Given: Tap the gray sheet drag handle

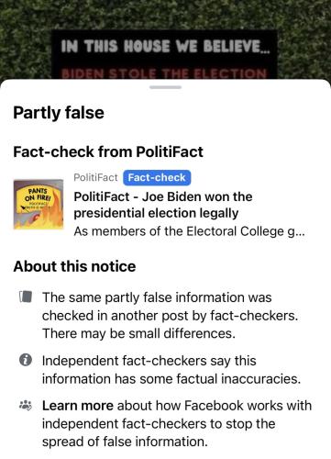Looking at the screenshot, I should pyautogui.click(x=165, y=87).
